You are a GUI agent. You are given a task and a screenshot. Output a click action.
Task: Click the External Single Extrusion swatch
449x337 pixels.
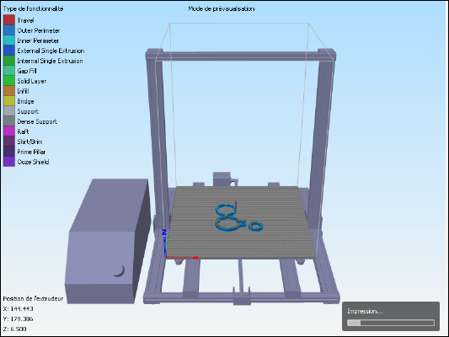[9, 51]
